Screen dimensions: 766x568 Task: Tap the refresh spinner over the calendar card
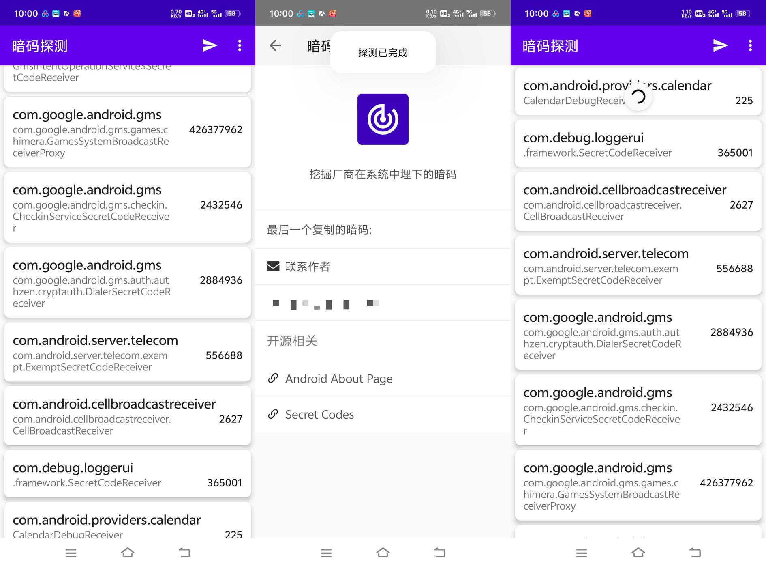[638, 97]
